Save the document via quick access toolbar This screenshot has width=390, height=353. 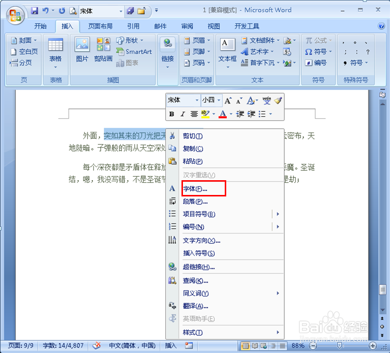point(34,10)
